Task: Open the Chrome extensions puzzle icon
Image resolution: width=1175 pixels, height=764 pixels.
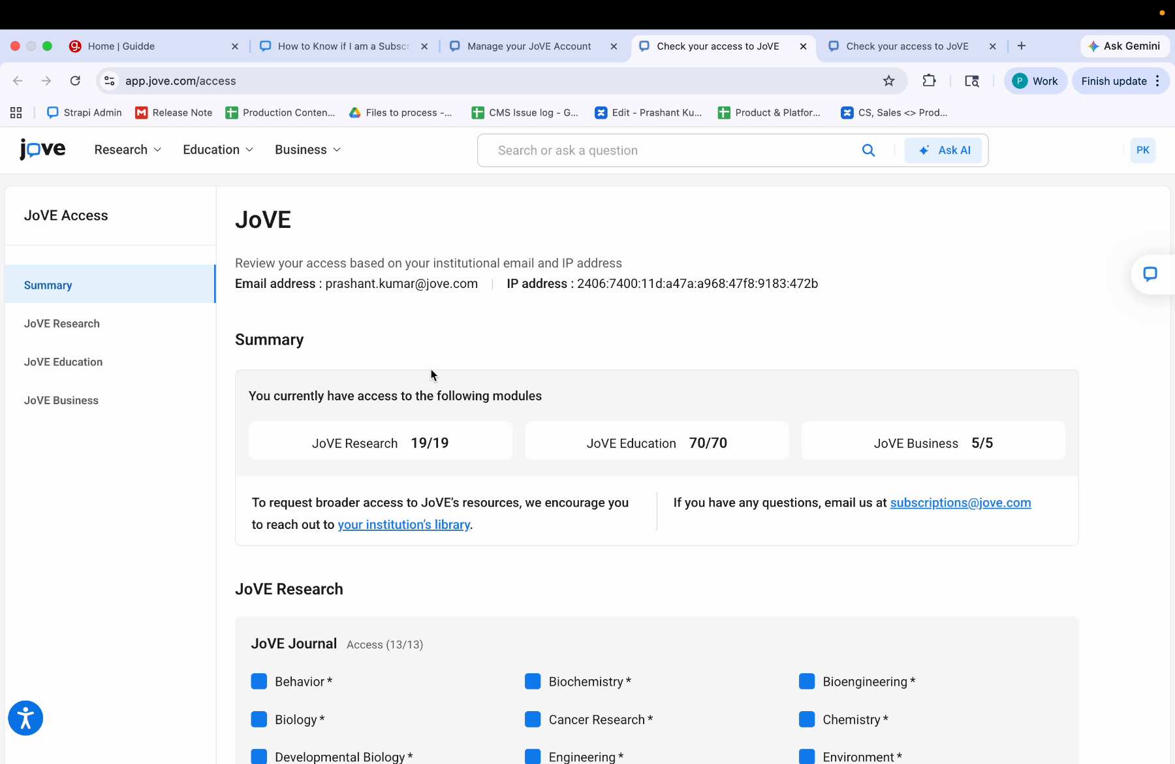Action: point(929,81)
